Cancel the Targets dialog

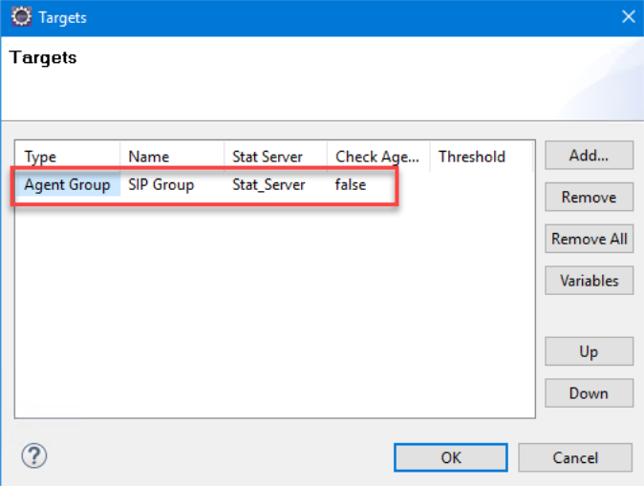coord(575,457)
